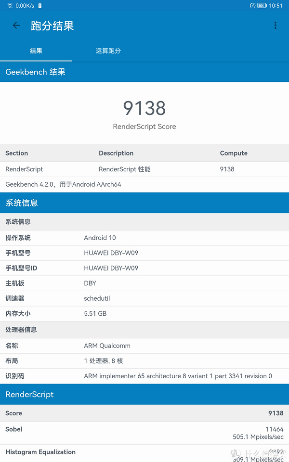
Task: Tap the 调速器 label
Action: [x=15, y=298]
